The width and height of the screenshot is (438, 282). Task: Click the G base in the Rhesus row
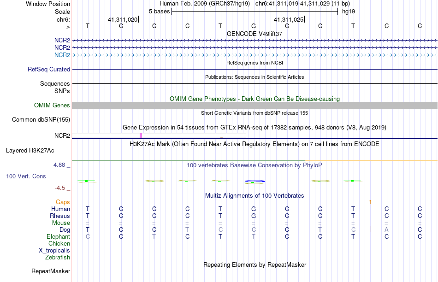point(254,216)
